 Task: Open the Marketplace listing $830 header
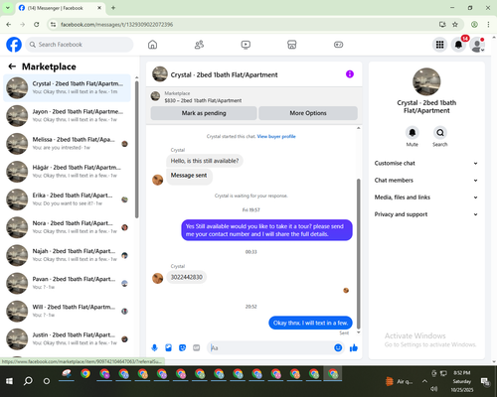[x=203, y=100]
